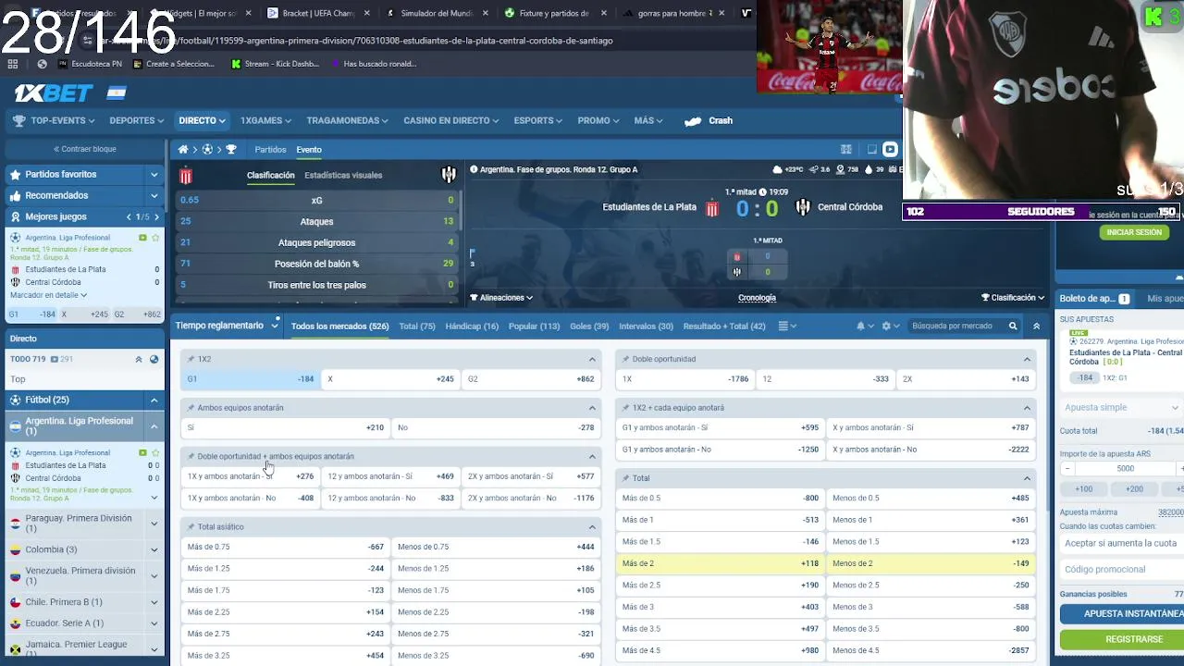This screenshot has width=1184, height=666.
Task: Click the INICIAR SESIÓN button
Action: click(1134, 232)
